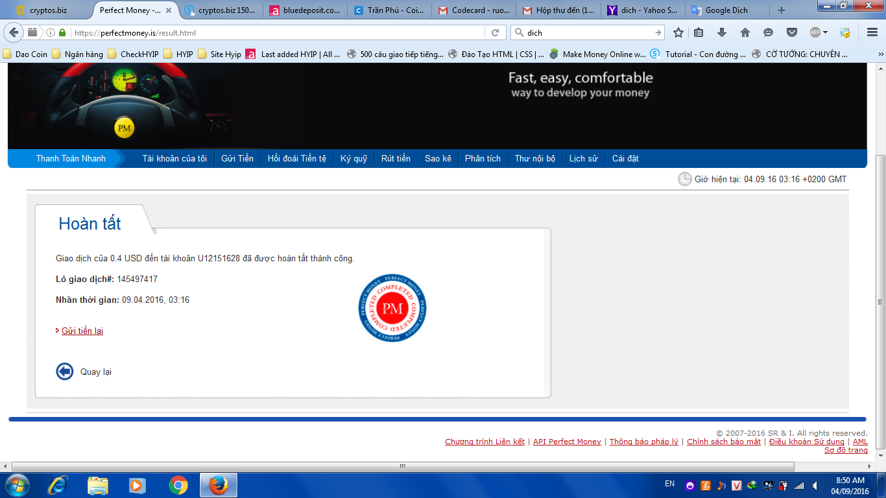Switch to the Google Dịch tab
This screenshot has height=498, width=886.
tap(726, 10)
